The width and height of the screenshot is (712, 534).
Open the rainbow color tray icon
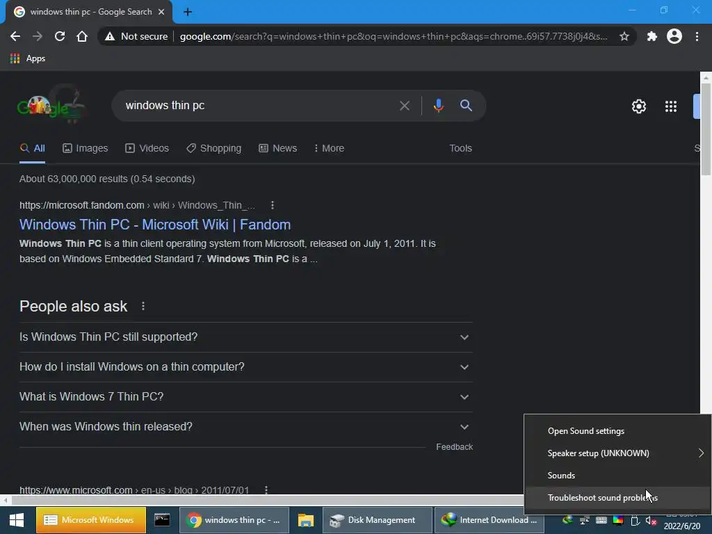tap(618, 520)
